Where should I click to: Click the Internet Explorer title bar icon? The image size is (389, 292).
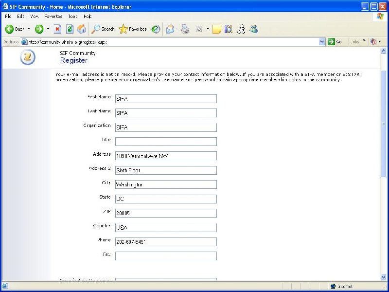click(x=5, y=6)
